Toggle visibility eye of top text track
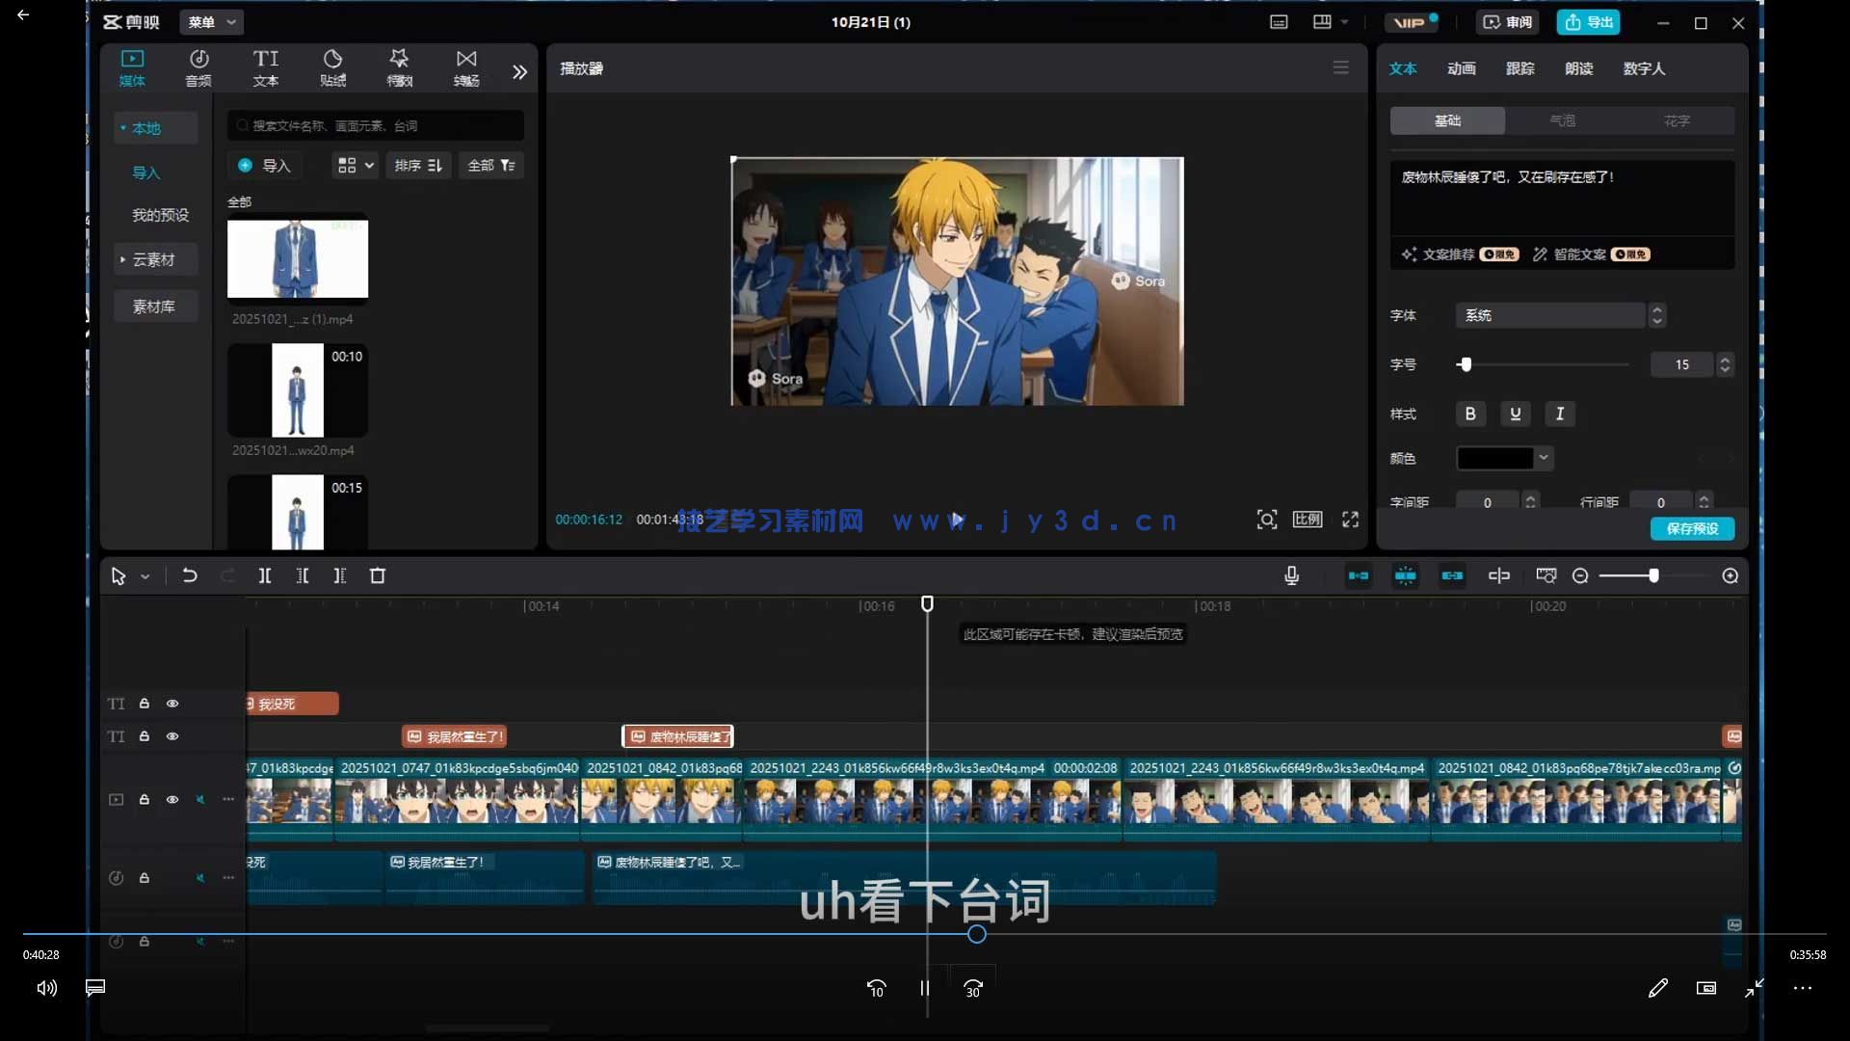Screen dimensions: 1850x1041 (x=172, y=704)
